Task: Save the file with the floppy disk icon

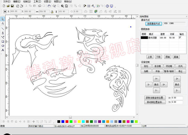Action: pyautogui.click(x=12, y=6)
